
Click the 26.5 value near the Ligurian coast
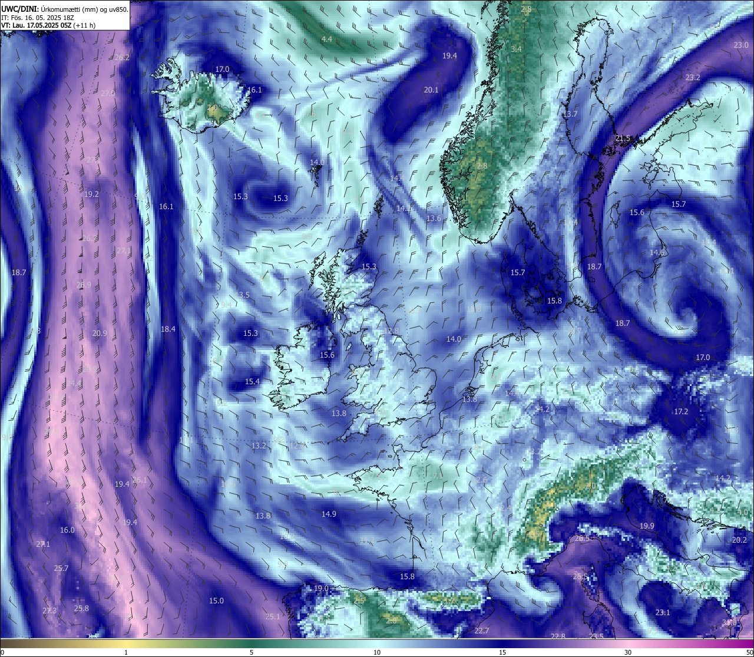coord(582,539)
